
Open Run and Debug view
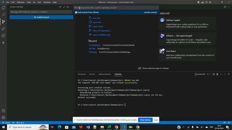coord(3,29)
